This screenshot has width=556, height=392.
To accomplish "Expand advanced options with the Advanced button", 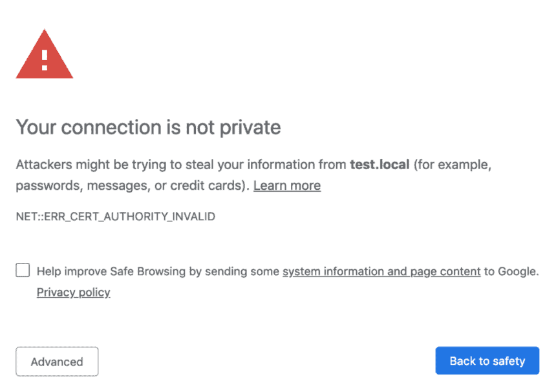I will click(x=56, y=362).
